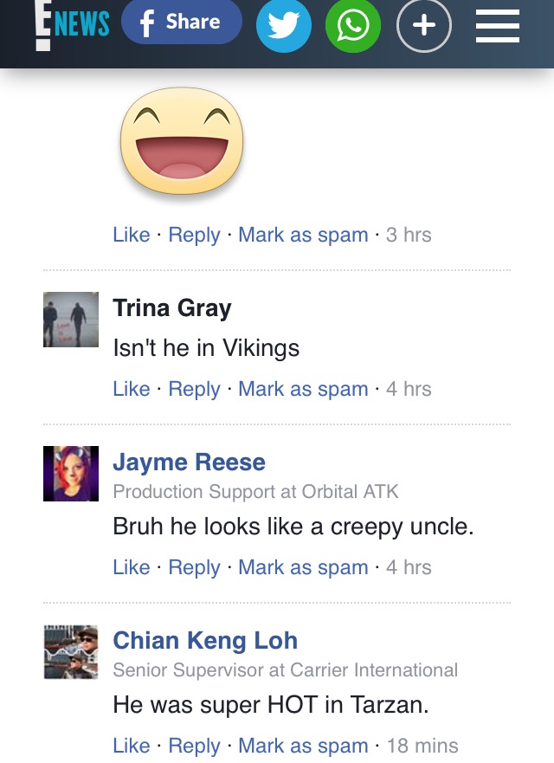Reply to the creepy uncle comment

[194, 567]
